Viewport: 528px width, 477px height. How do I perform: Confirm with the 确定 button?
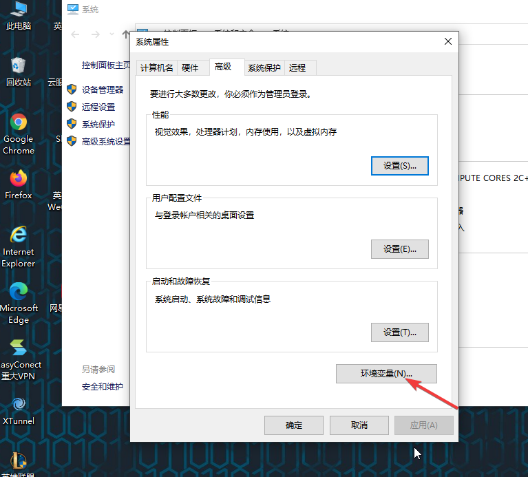tap(294, 425)
